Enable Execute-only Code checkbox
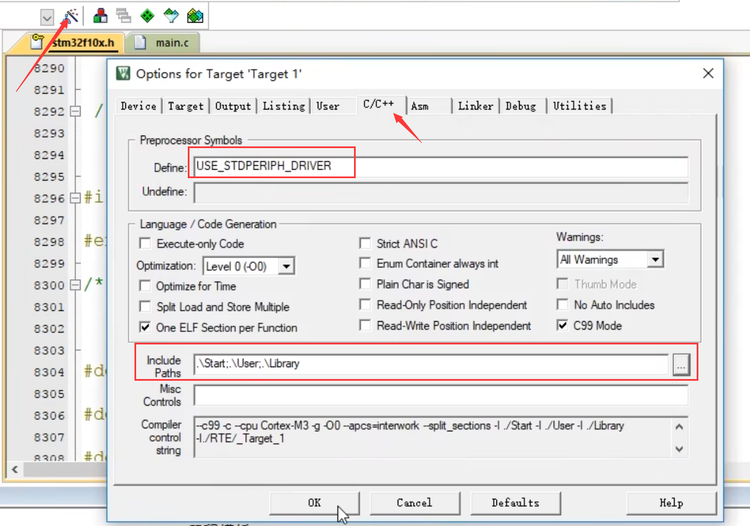Screen dimensions: 750x526 [x=145, y=243]
